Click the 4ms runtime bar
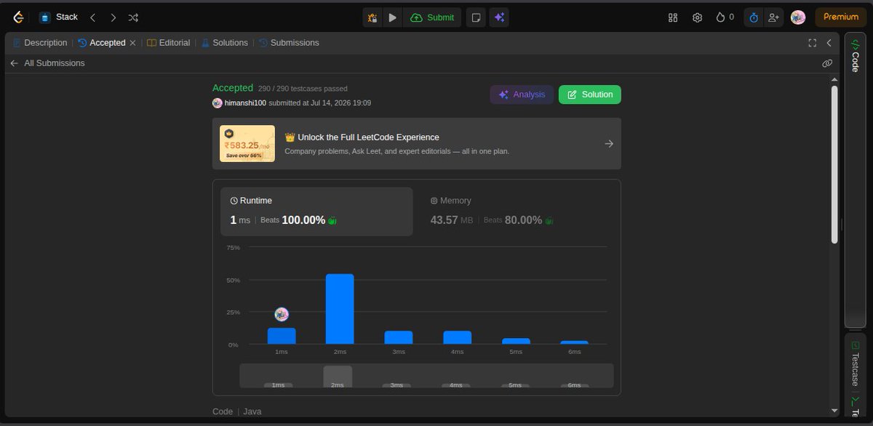Viewport: 873px width, 426px height. [x=458, y=337]
